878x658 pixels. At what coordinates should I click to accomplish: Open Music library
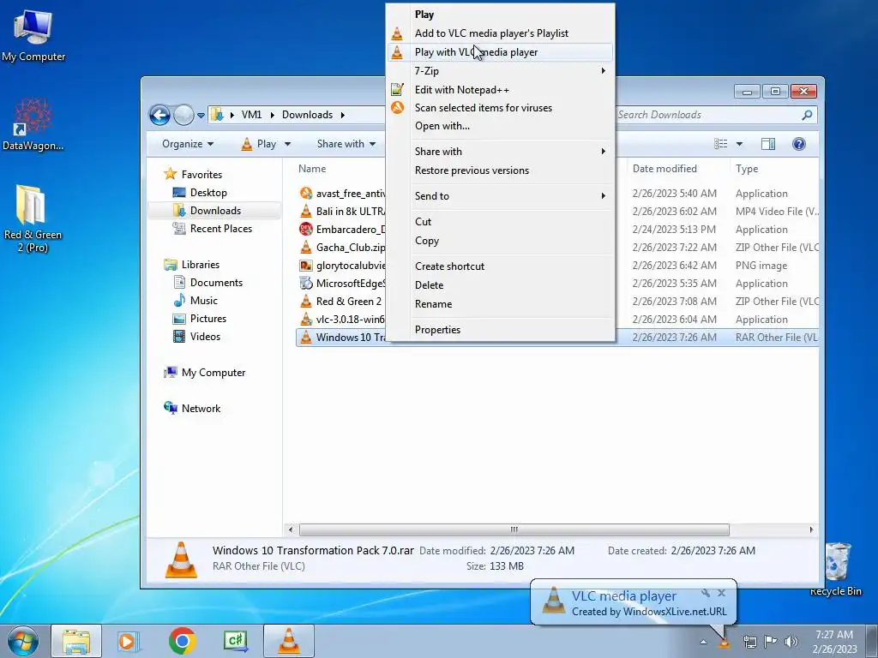point(195,301)
